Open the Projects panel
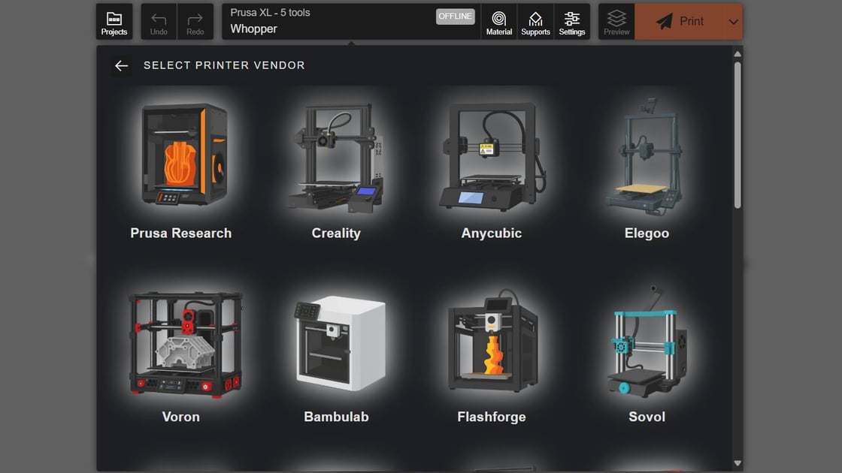The height and width of the screenshot is (473, 842). tap(114, 21)
